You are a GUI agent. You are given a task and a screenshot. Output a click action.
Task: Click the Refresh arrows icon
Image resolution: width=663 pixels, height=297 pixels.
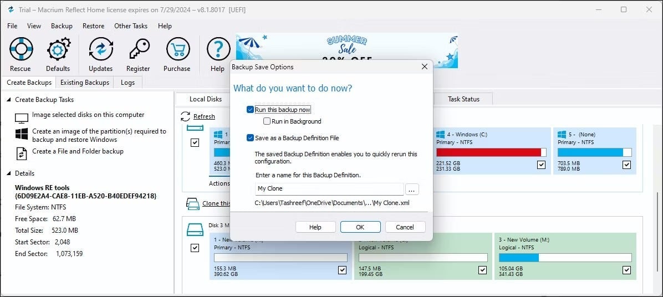tap(185, 116)
